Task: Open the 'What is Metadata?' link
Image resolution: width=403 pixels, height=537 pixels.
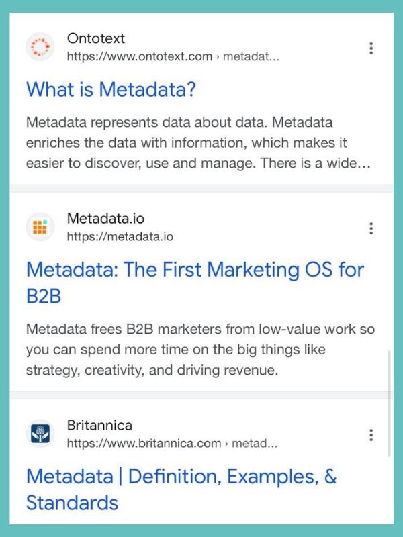Action: 111,89
